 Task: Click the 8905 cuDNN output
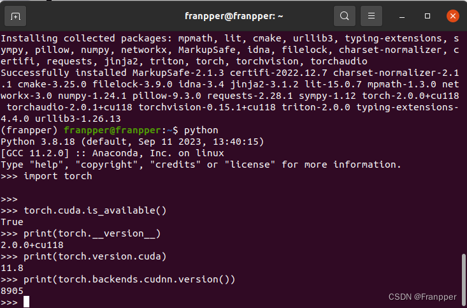pyautogui.click(x=12, y=291)
